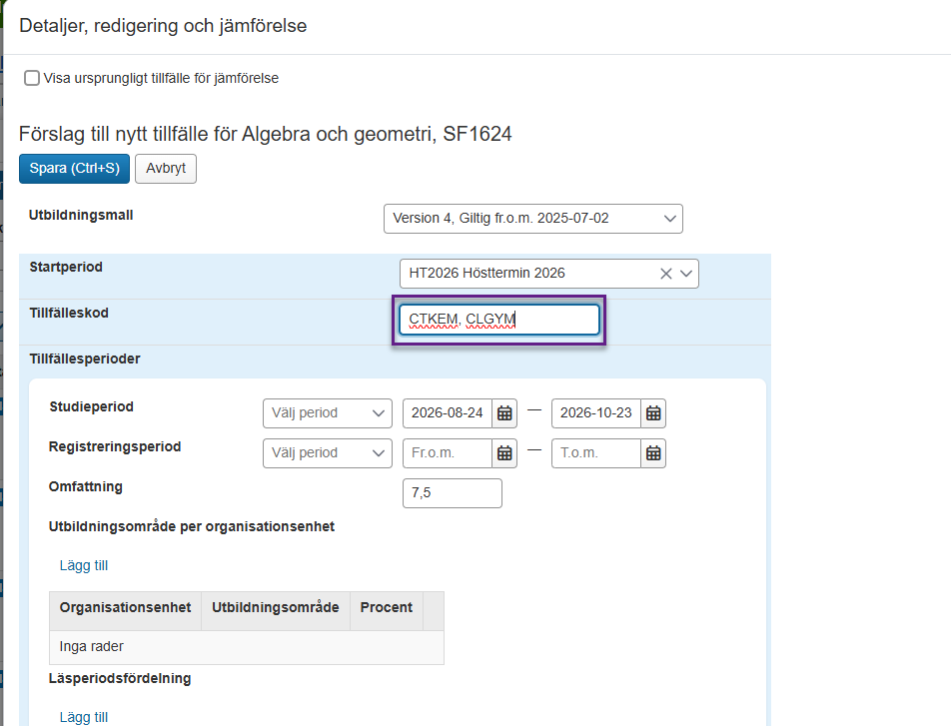Click the Omfattning field showing 7,5

[x=452, y=493]
